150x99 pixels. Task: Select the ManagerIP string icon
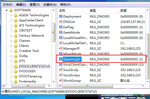point(61,49)
